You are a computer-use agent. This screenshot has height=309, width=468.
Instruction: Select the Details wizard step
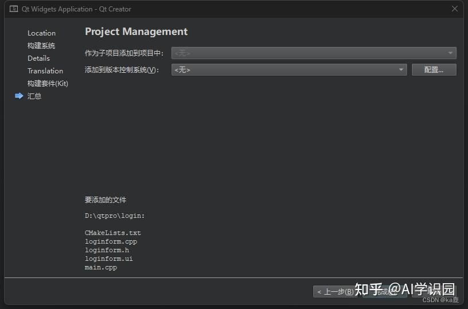pos(38,58)
